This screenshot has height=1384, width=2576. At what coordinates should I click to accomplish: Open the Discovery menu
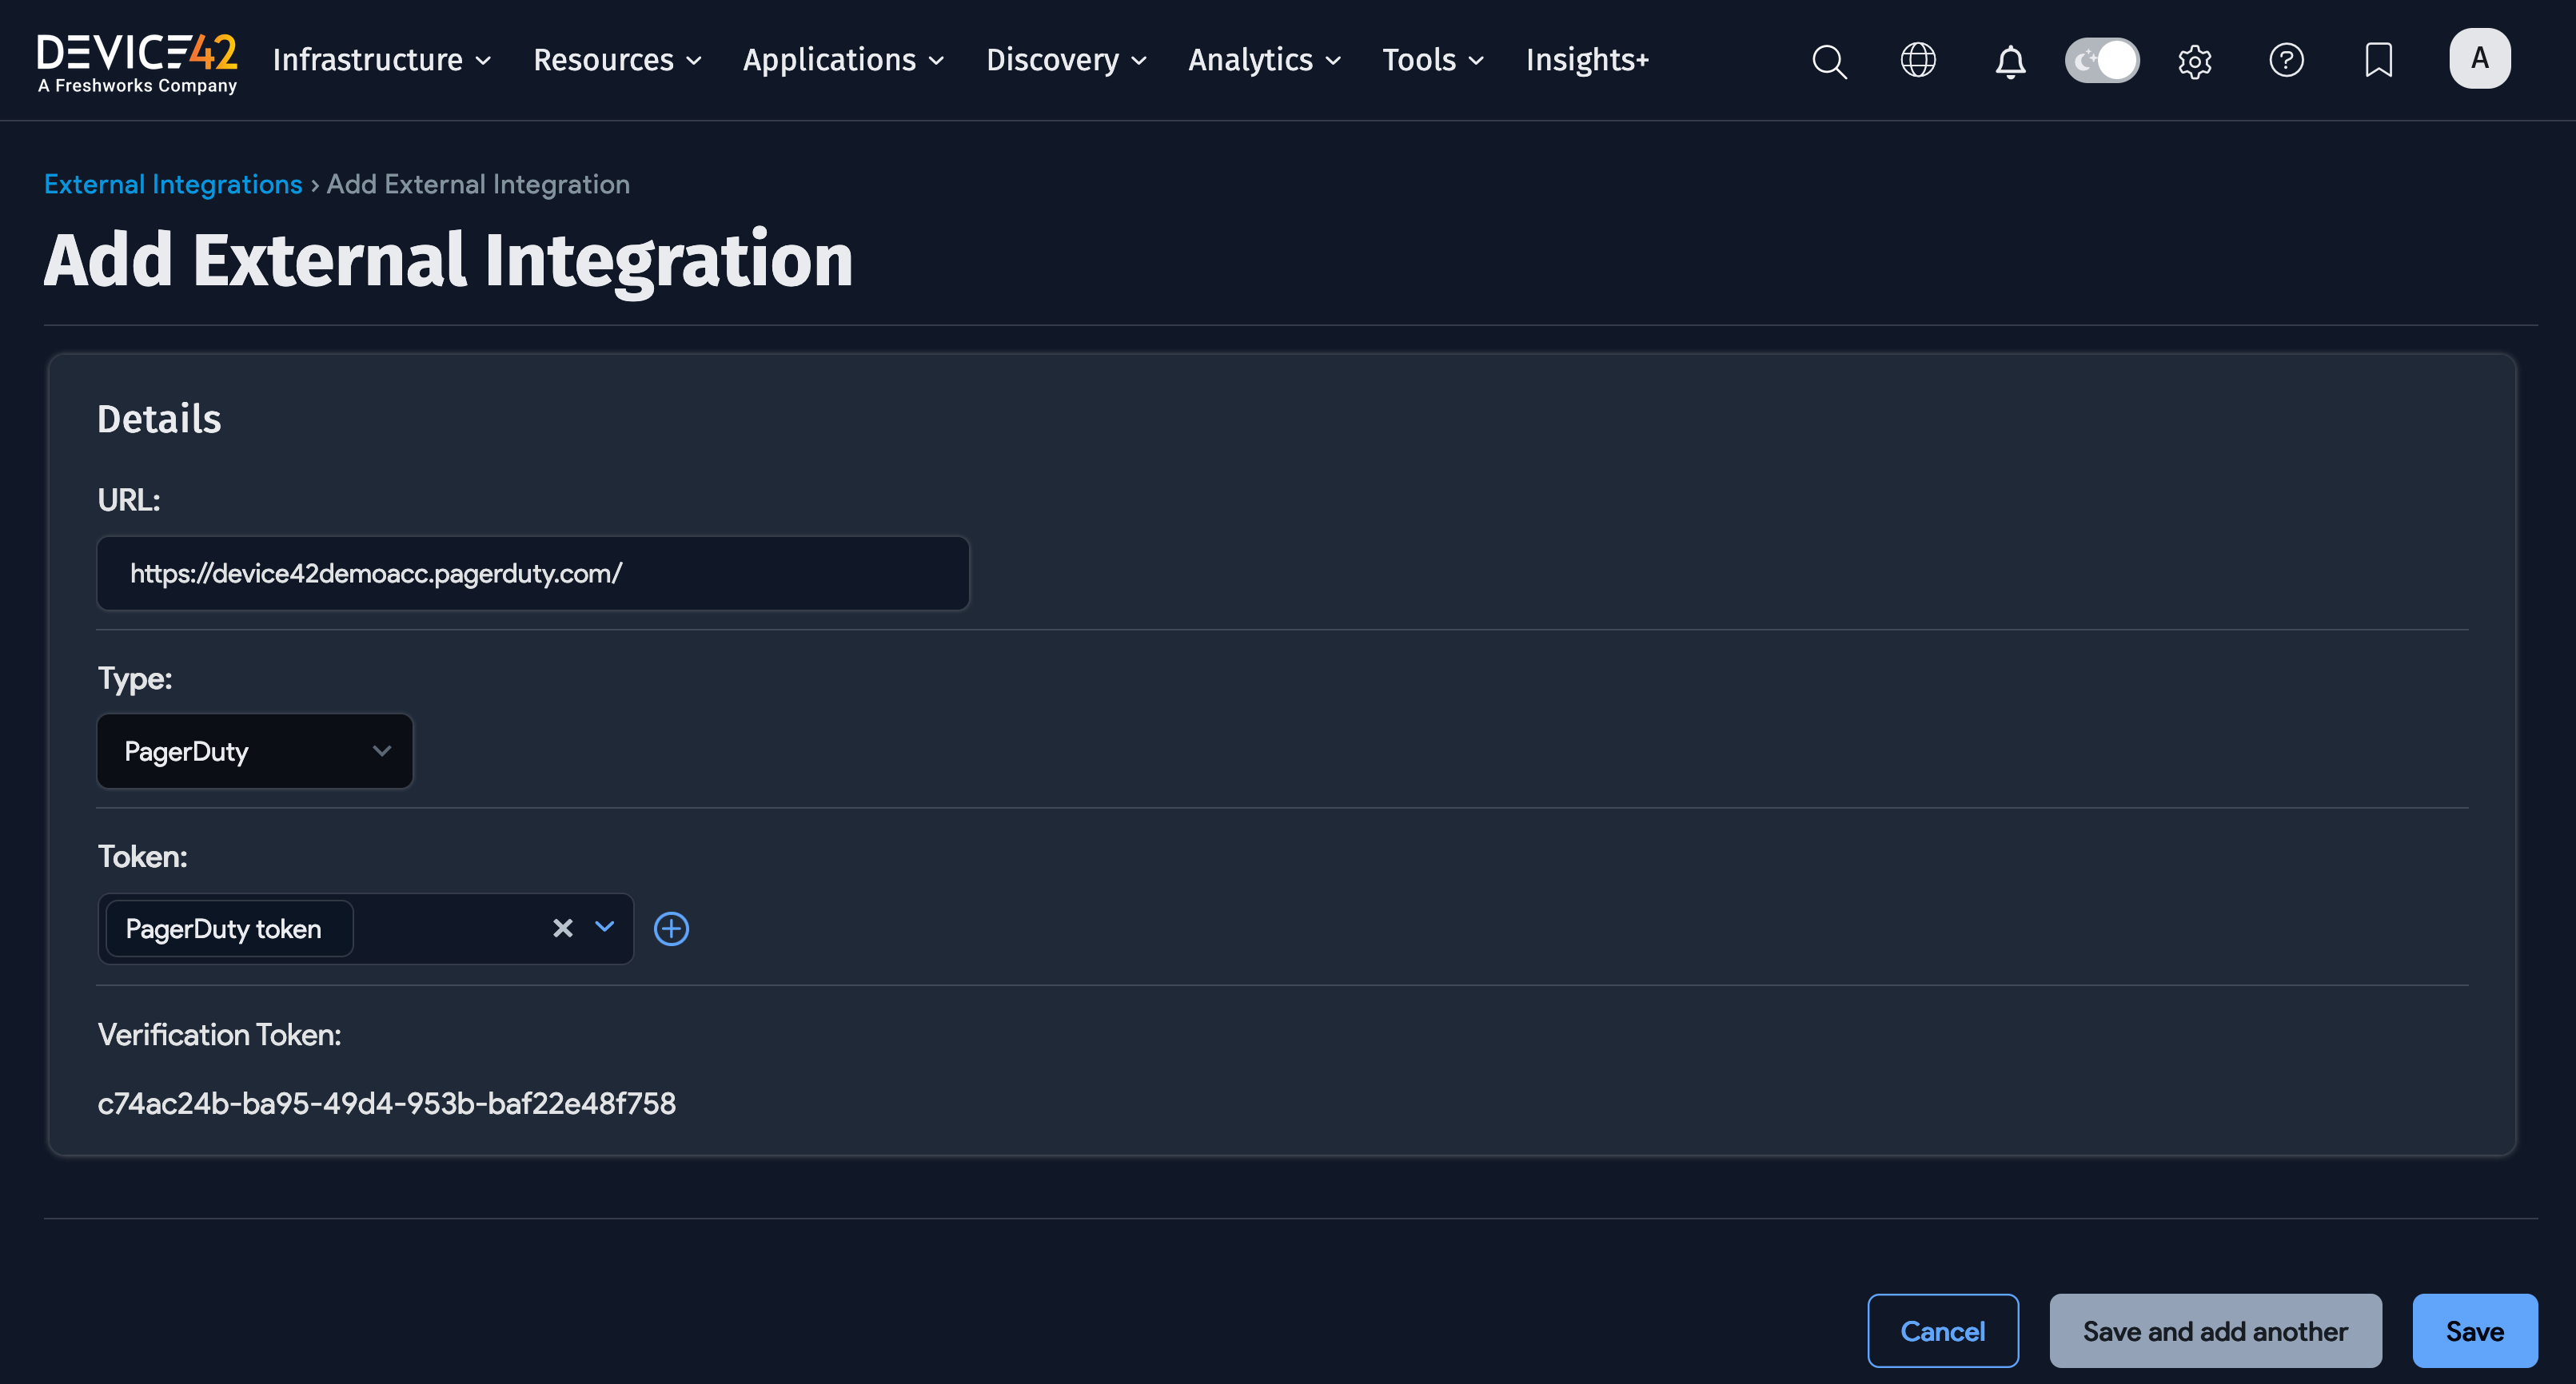tap(1065, 60)
